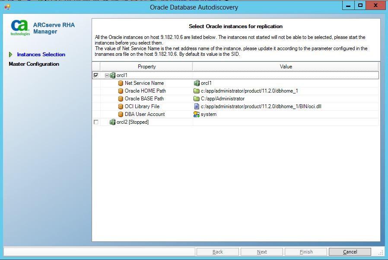Click the window icon in the title bar
388x260 pixels.
(x=7, y=7)
